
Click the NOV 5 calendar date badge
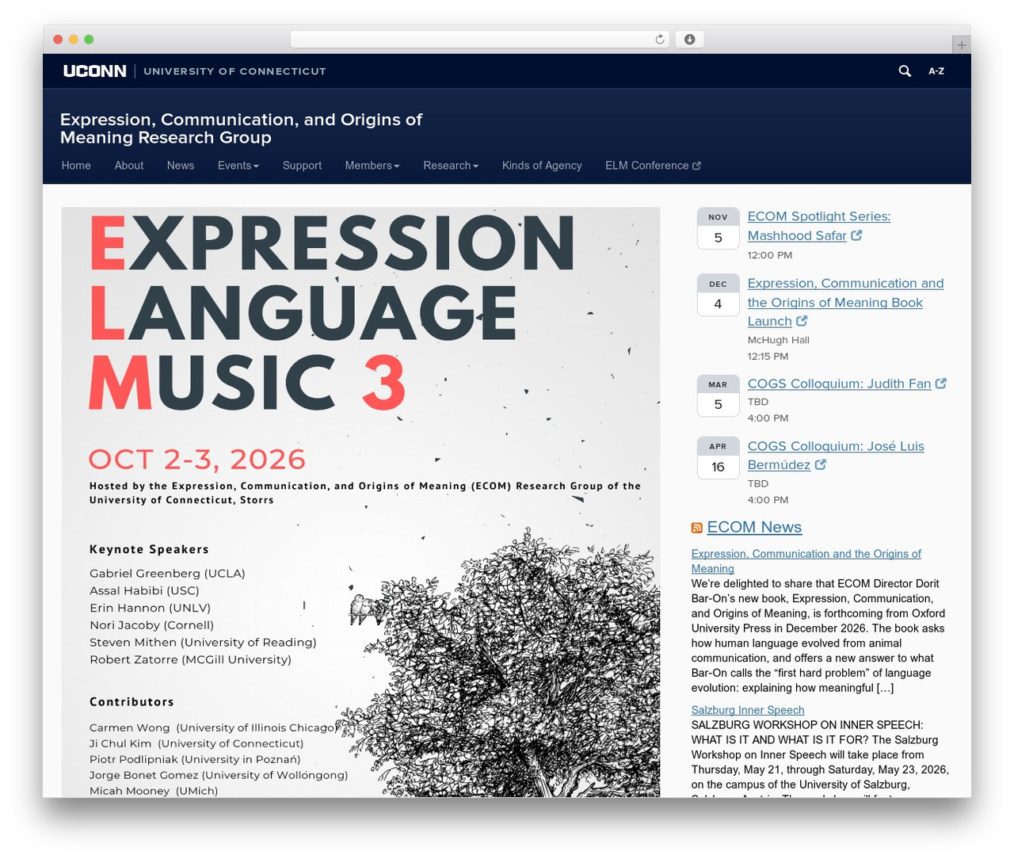pyautogui.click(x=718, y=228)
